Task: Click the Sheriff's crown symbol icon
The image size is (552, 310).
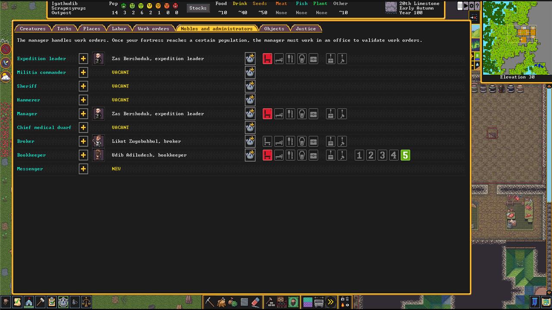Action: [250, 86]
